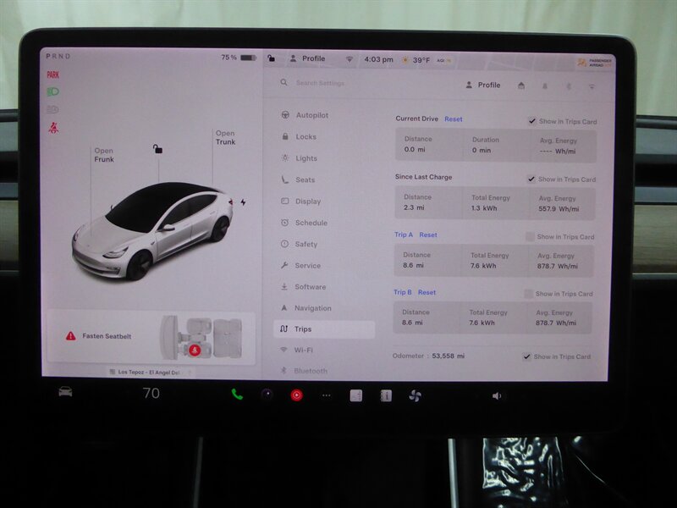
Task: Open the trunk using Open Trunk
Action: 227,137
